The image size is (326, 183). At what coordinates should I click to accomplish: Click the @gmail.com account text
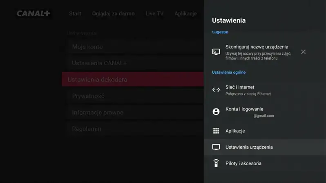264,116
